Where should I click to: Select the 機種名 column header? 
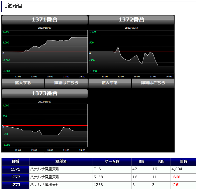pyautogui.click(x=61, y=162)
